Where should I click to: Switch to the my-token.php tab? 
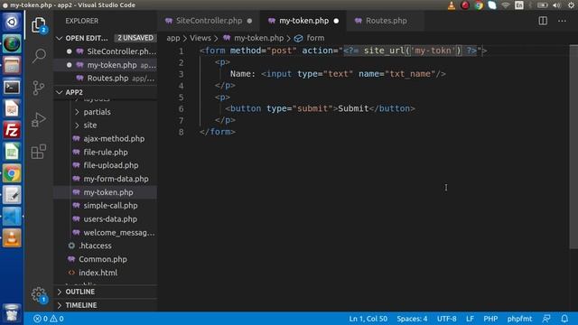click(x=303, y=21)
